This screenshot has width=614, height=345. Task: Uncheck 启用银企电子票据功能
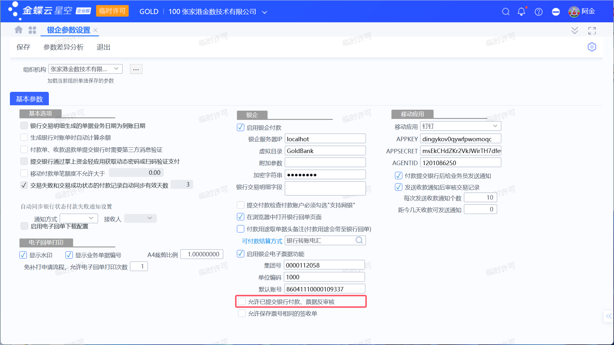(240, 254)
